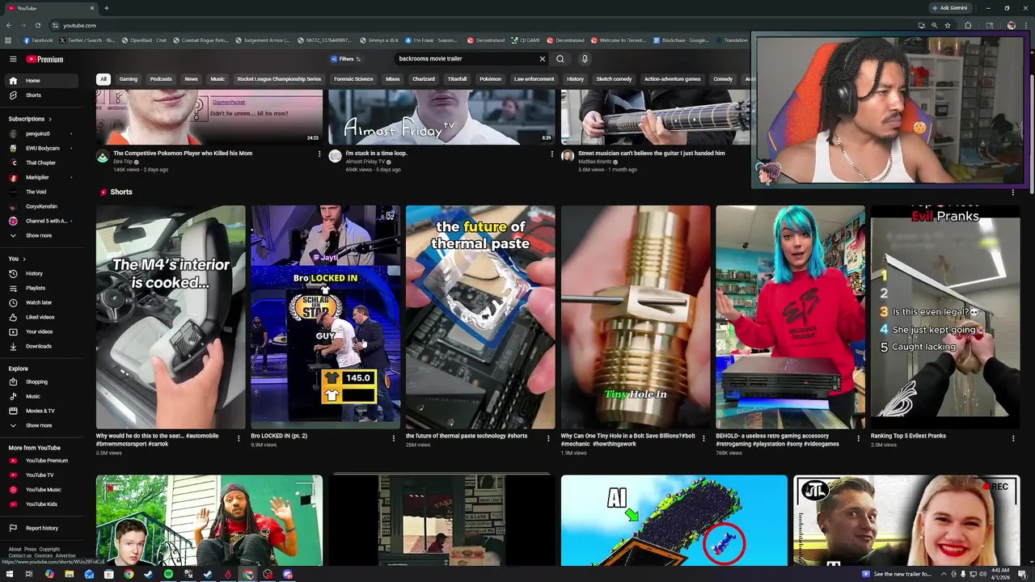Open YouTube TV under More from YouTube
This screenshot has height=582, width=1035.
pyautogui.click(x=42, y=475)
